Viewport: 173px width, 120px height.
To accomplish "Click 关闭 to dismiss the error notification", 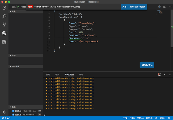I will (x=124, y=7).
